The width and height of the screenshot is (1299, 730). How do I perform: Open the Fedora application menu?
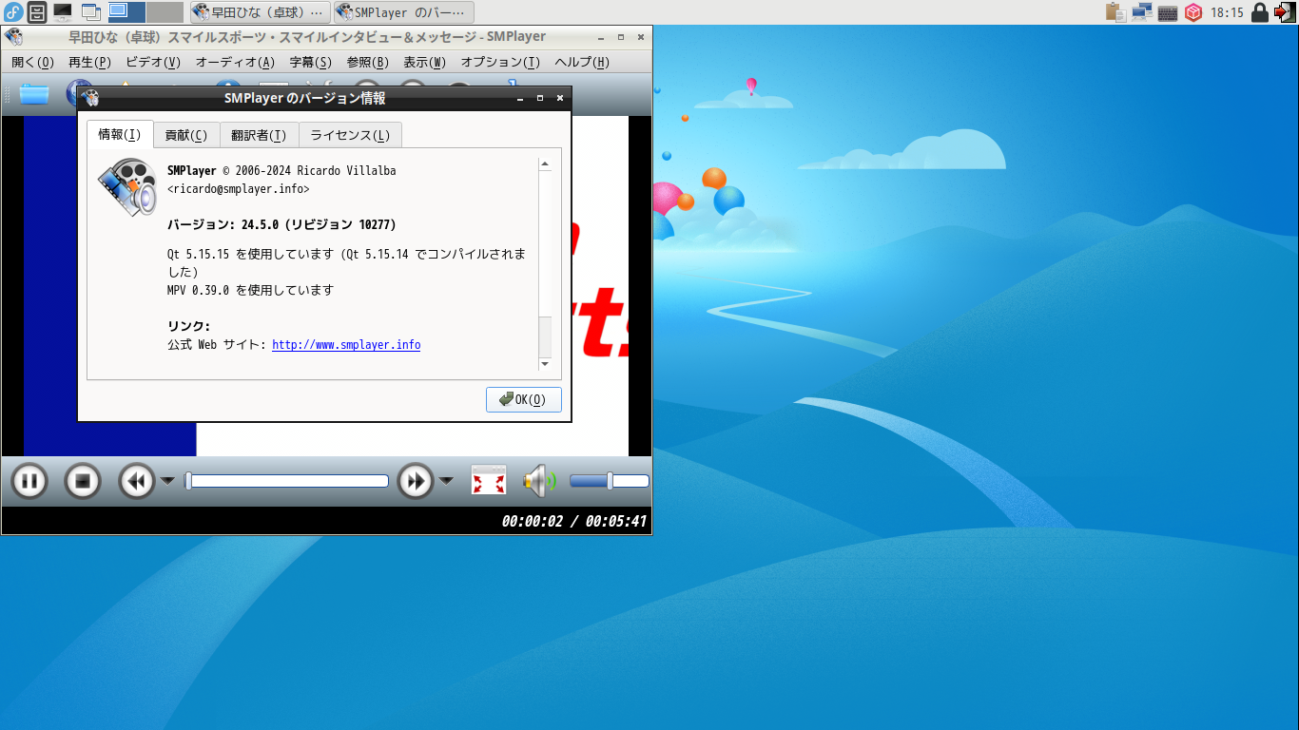[13, 12]
